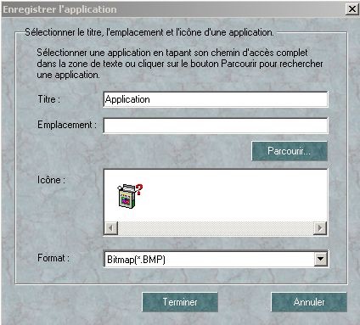
Task: Focus the Titre text field containing Application
Action: tap(216, 99)
